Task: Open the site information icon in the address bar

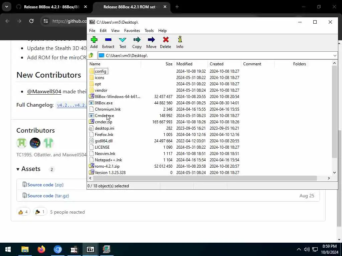Action: tap(45, 21)
